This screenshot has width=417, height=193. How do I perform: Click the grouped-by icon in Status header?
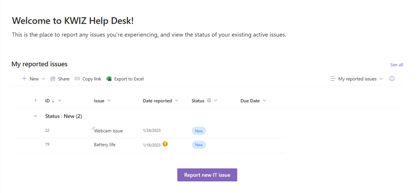click(x=209, y=101)
